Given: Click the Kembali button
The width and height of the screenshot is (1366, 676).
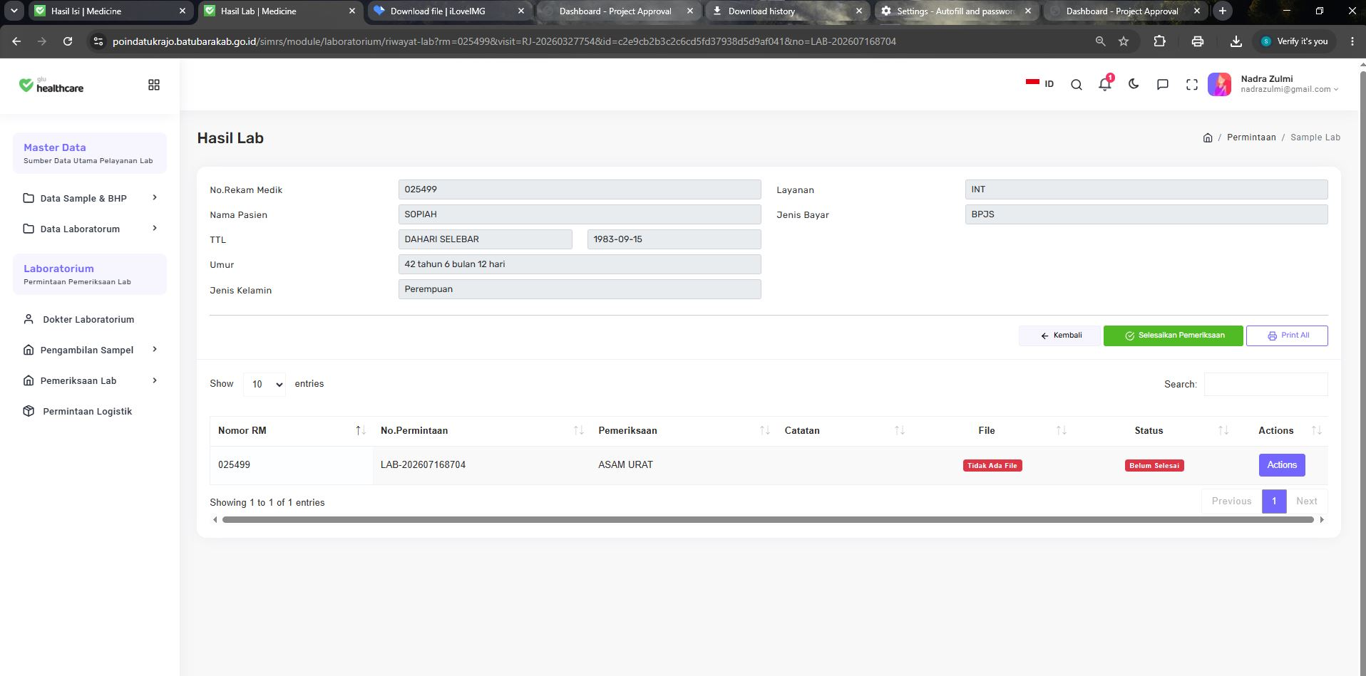Looking at the screenshot, I should (x=1059, y=336).
